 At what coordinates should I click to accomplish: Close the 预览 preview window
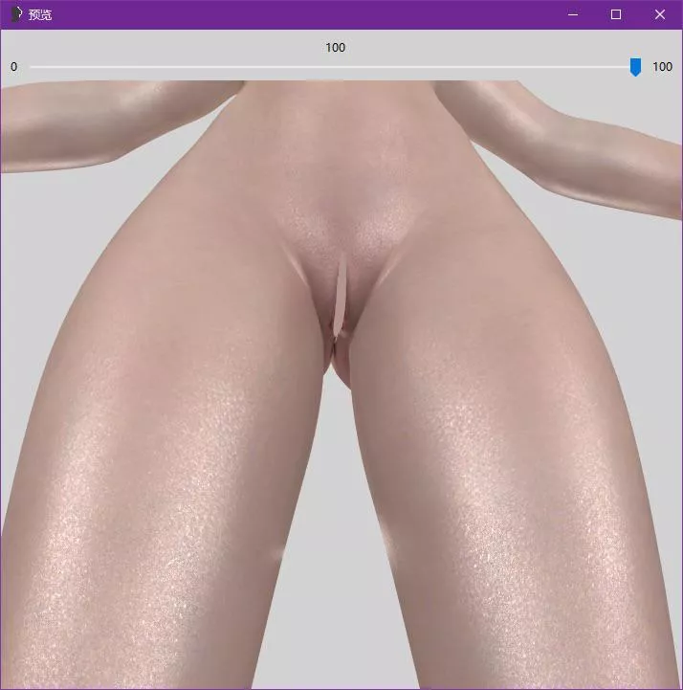pos(660,14)
